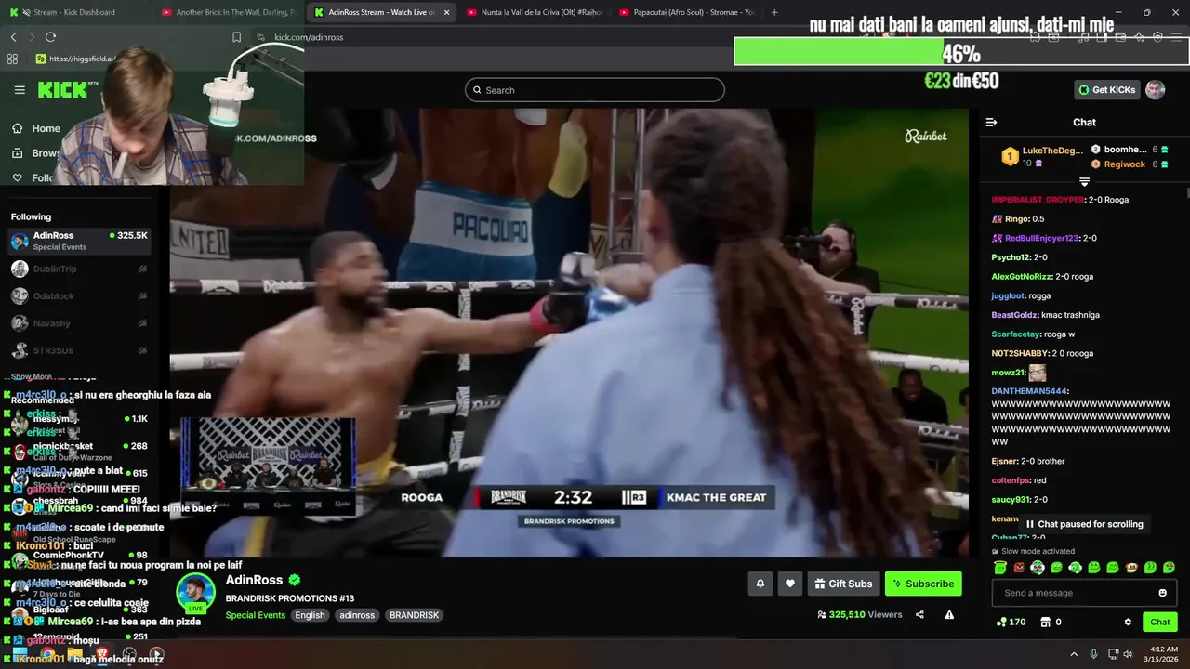Switch to Nunta la Vali de la Criva tab
Viewport: 1190px width, 669px height.
pos(534,12)
